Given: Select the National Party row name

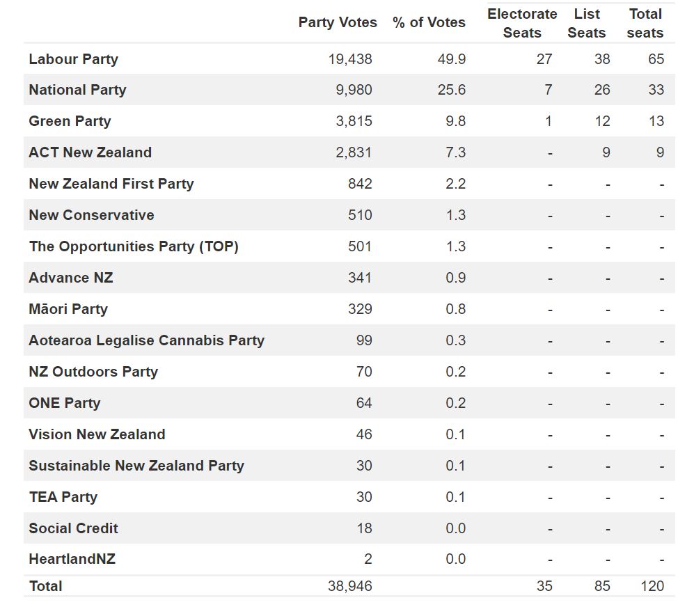Looking at the screenshot, I should pos(77,90).
